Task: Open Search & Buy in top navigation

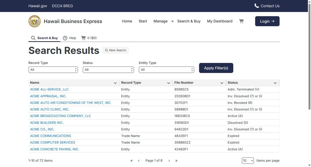Action: (x=189, y=21)
